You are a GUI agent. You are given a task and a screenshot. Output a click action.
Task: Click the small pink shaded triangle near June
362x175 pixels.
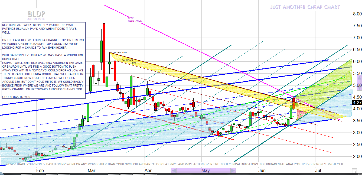coord(301,114)
